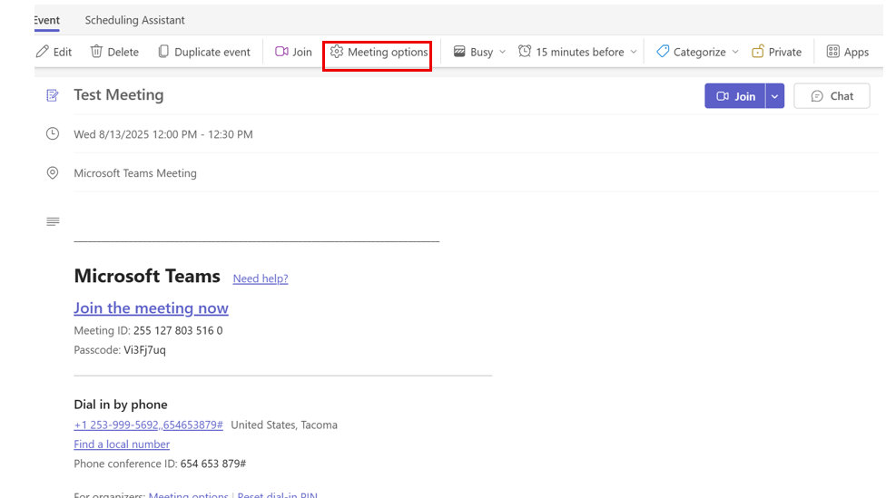Viewport: 886px width, 498px height.
Task: Select the Event tab
Action: [47, 20]
